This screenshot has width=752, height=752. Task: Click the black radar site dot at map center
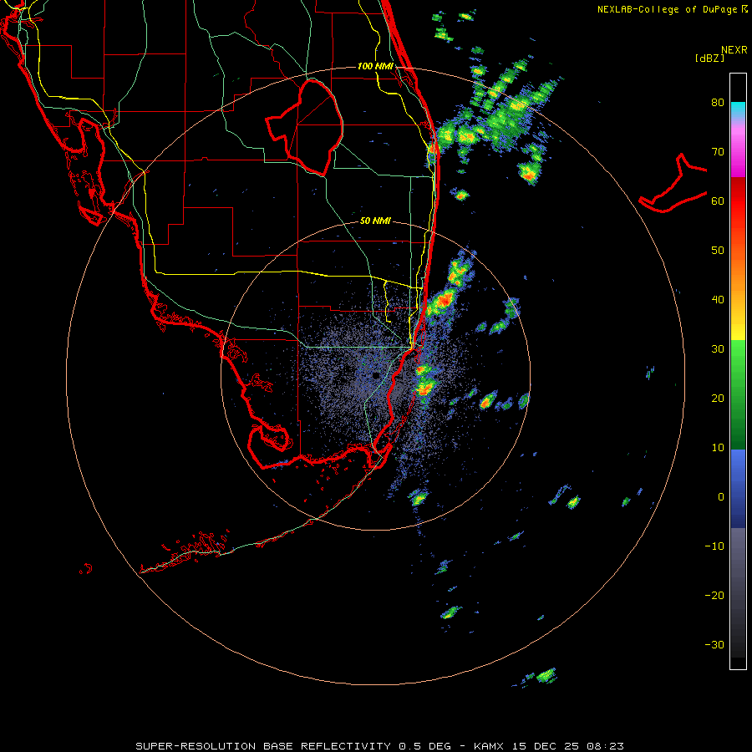pos(376,374)
